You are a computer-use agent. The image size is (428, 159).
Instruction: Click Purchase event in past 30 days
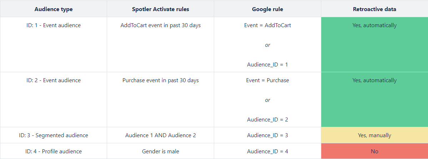[161, 80]
